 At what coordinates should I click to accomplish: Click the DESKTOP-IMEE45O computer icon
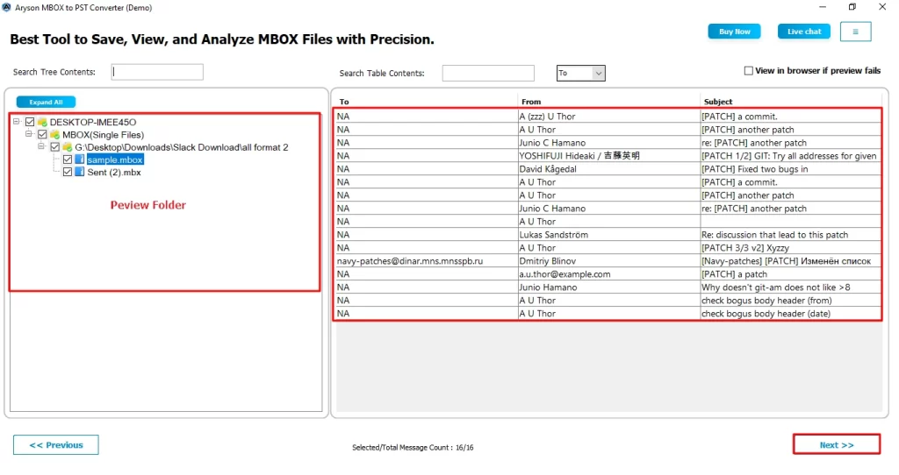[42, 122]
